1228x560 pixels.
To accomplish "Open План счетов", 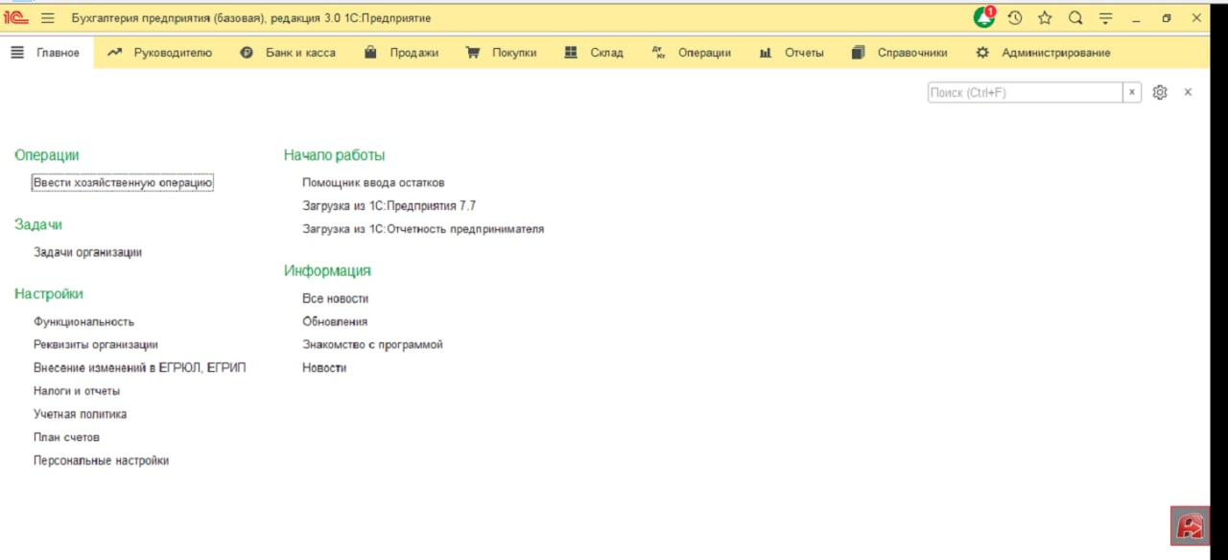I will click(x=67, y=437).
